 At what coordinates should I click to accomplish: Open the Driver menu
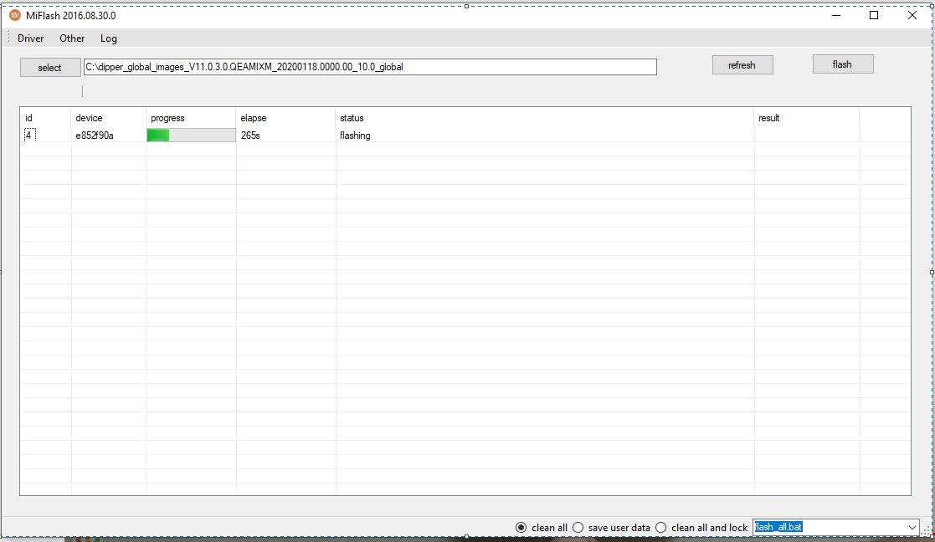click(x=30, y=38)
